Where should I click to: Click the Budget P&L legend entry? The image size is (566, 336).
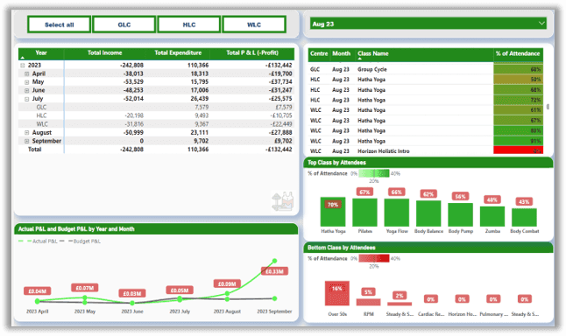[80, 241]
